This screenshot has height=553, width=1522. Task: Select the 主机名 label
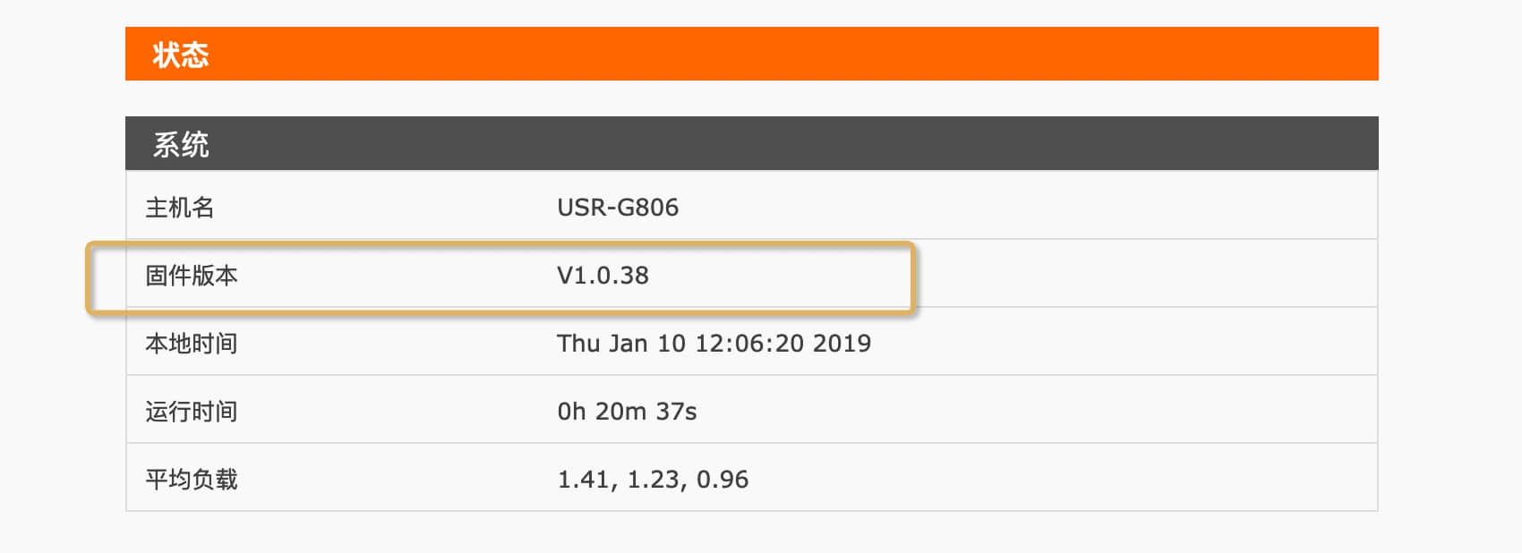(x=180, y=208)
